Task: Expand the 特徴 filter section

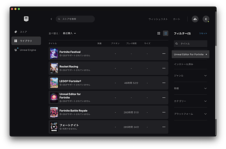Action: 191,89
